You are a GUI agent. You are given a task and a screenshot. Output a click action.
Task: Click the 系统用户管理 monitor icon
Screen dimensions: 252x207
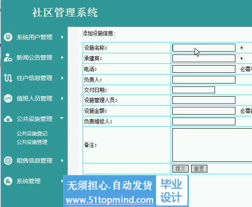[8, 37]
